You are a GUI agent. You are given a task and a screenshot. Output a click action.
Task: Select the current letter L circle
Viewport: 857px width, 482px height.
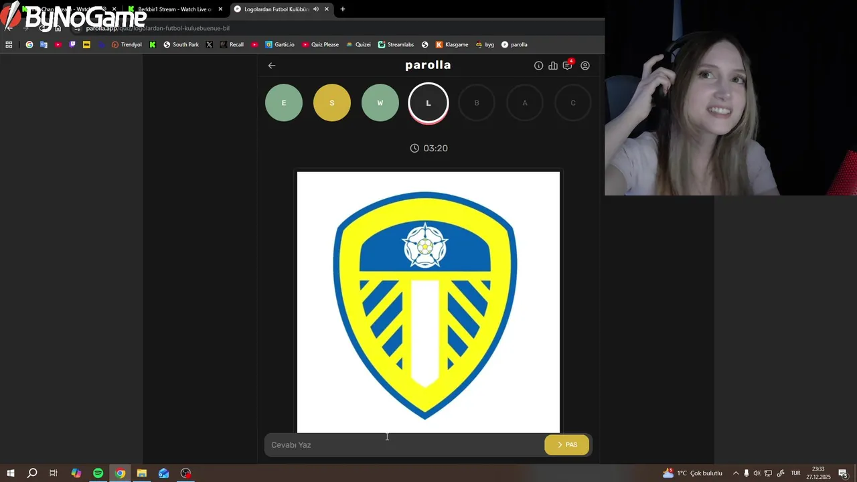(x=428, y=103)
